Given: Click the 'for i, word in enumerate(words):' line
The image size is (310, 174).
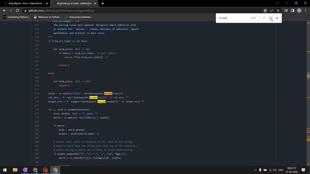Looking at the screenshot, I should pyautogui.click(x=69, y=110).
